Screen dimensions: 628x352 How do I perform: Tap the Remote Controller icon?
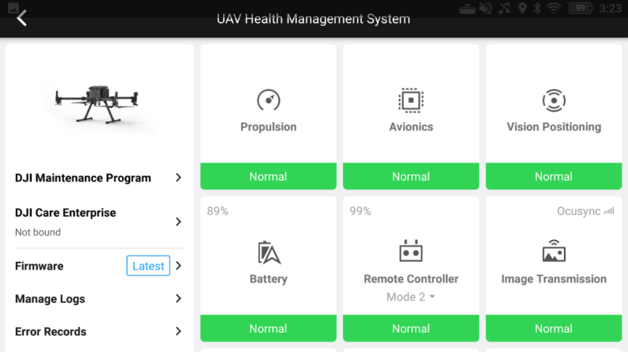coord(411,251)
